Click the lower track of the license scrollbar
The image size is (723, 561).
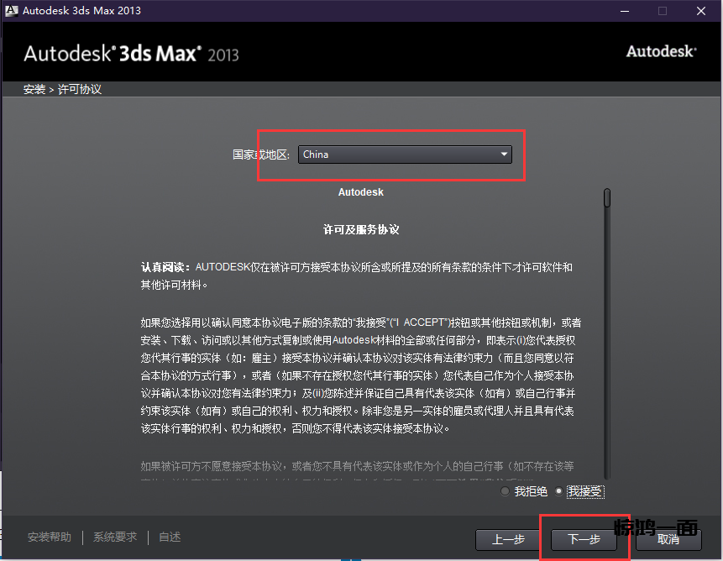[x=606, y=378]
